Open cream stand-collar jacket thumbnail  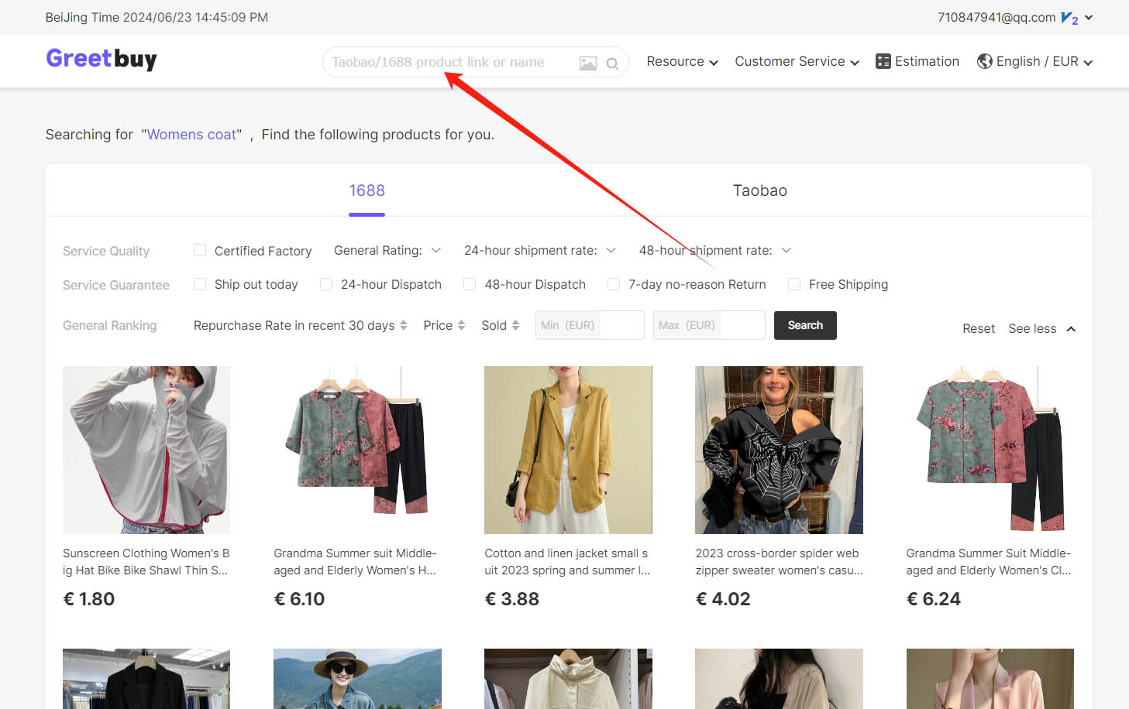(x=568, y=679)
